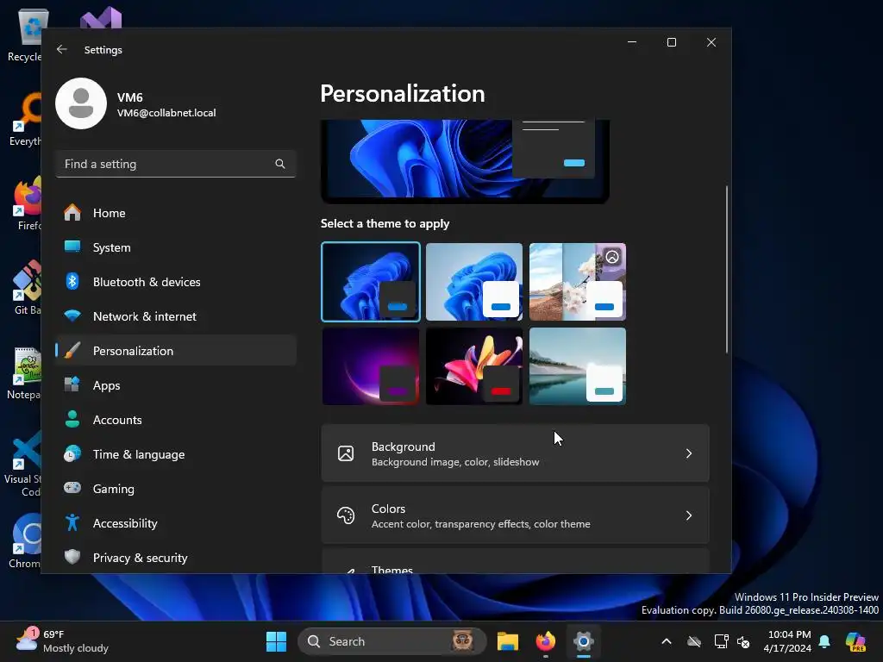Go to Bluetooth & devices
The width and height of the screenshot is (883, 662).
click(176, 282)
